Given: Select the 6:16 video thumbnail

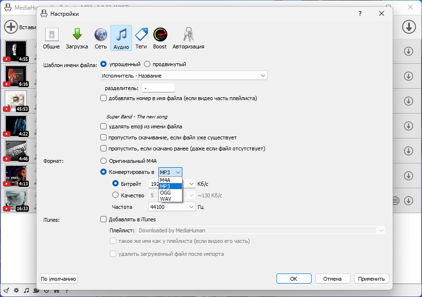Looking at the screenshot, I should (x=16, y=76).
